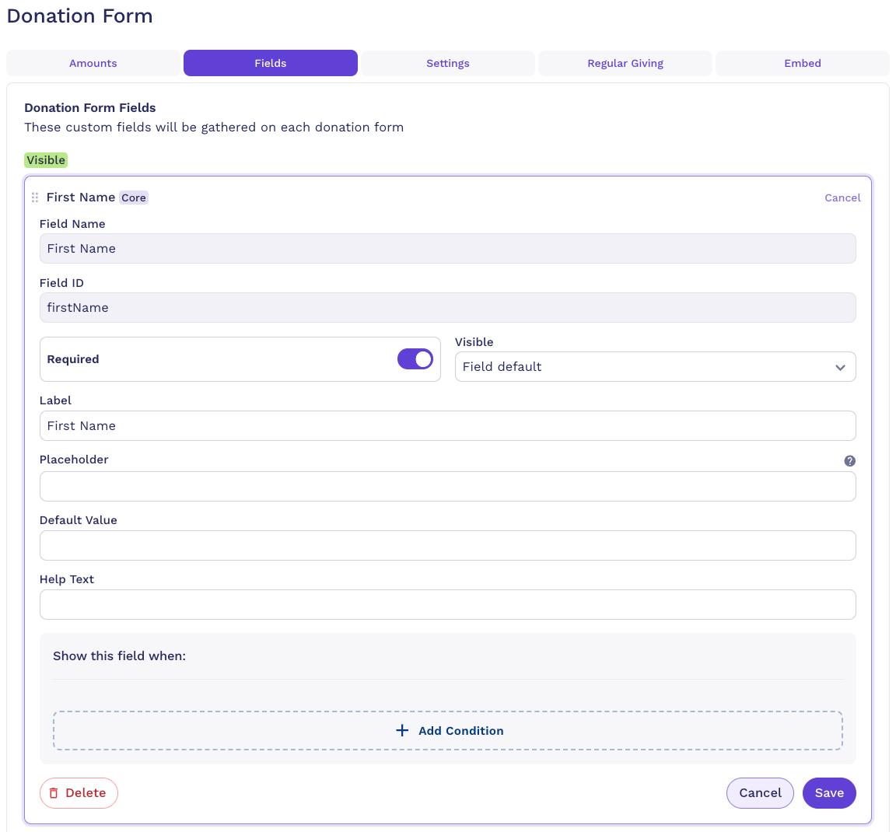Select the Fields tab
Viewport: 896px width, 832px height.
270,64
